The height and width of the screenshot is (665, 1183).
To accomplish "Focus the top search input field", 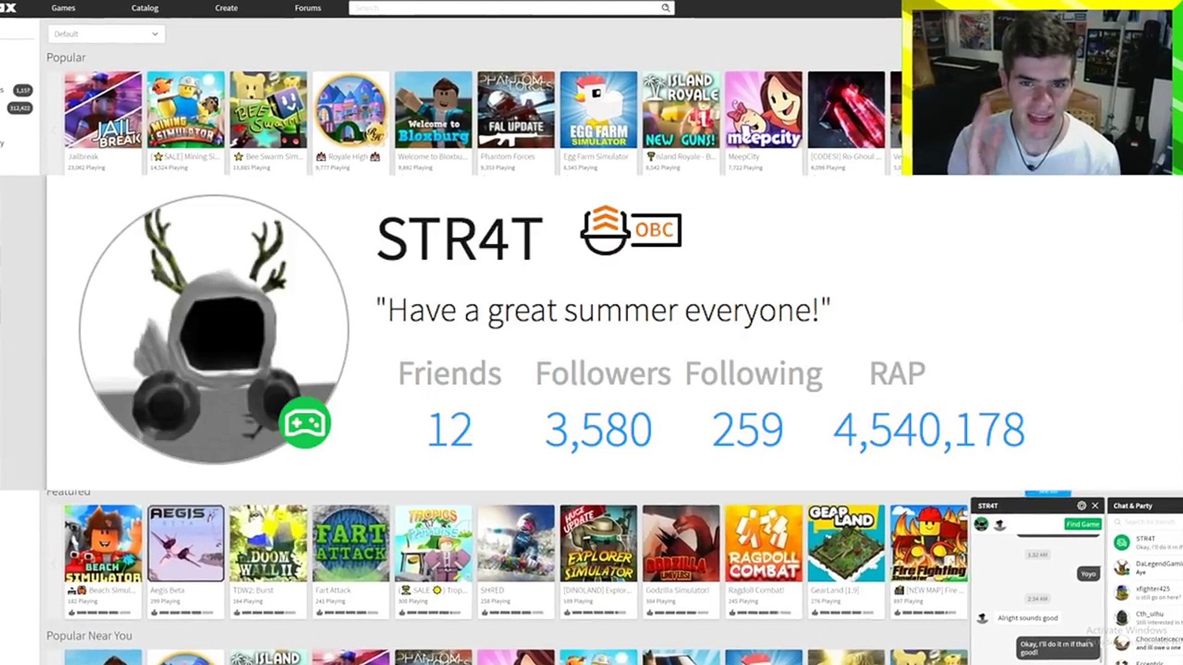I will [504, 8].
